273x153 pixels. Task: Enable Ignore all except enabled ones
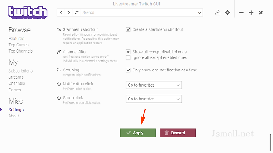128,57
